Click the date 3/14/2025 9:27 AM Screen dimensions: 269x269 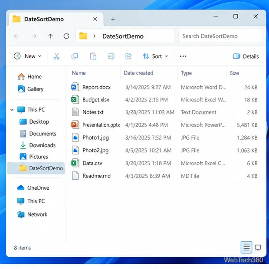point(148,87)
